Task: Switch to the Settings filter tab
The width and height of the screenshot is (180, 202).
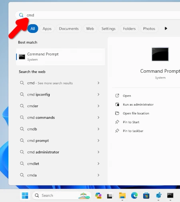Action: point(108,29)
